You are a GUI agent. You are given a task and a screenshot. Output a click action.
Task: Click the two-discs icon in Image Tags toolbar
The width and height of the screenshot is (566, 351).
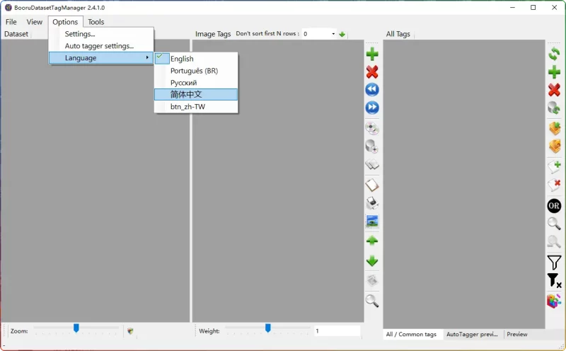click(372, 128)
